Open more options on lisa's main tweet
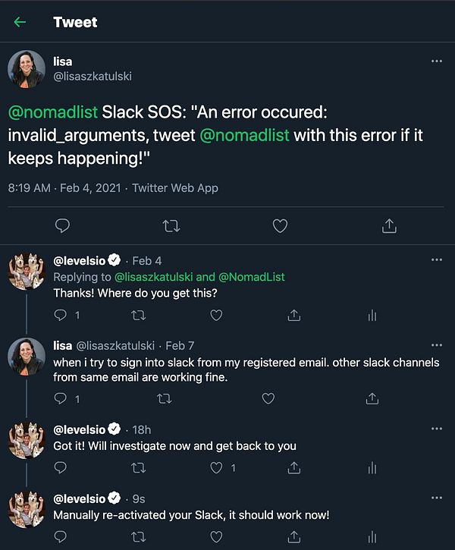455x550 pixels. tap(436, 61)
